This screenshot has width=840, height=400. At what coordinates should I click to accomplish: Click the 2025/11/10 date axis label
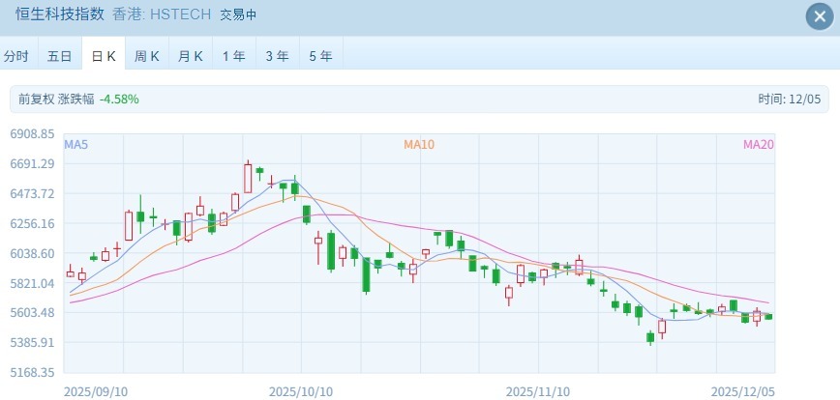tap(538, 391)
